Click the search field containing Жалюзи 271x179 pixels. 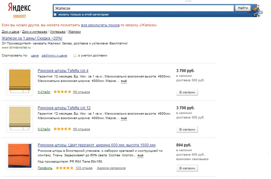pyautogui.click(x=144, y=8)
